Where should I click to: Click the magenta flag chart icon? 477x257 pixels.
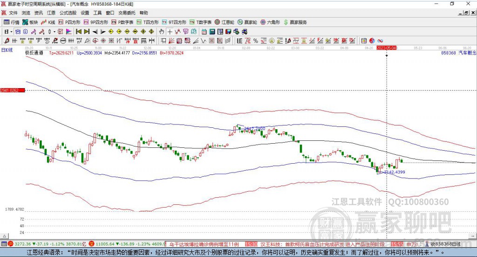click(x=69, y=32)
